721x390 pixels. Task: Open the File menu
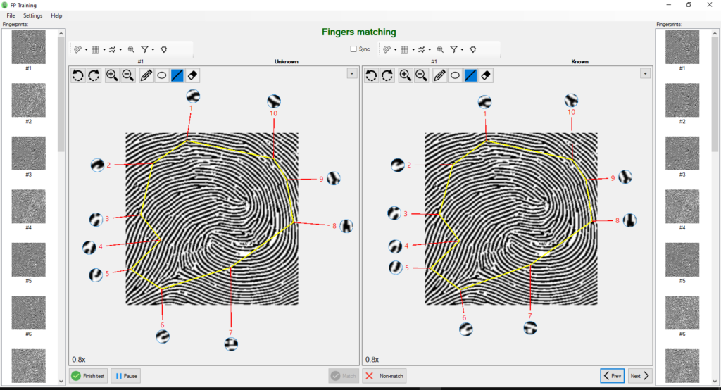click(11, 15)
